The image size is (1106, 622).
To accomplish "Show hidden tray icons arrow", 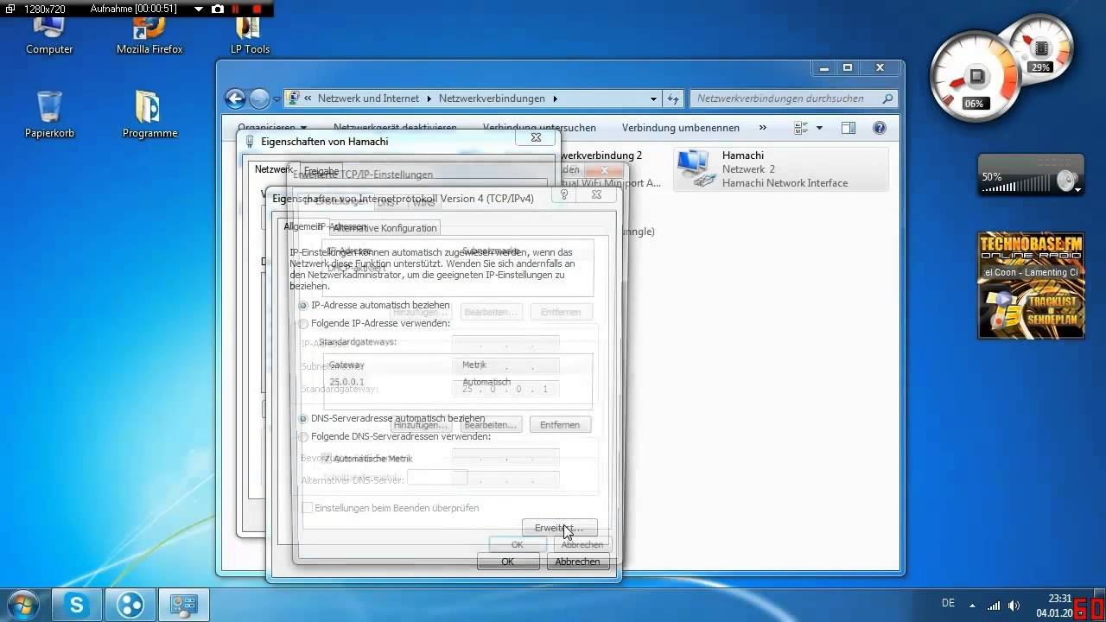I will [x=972, y=605].
